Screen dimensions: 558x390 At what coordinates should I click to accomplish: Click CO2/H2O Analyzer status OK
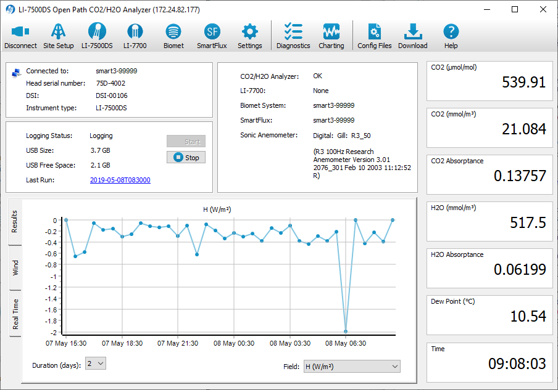click(x=317, y=76)
